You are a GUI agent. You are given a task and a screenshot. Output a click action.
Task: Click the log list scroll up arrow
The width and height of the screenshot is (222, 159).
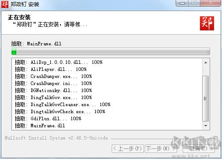[206, 63]
